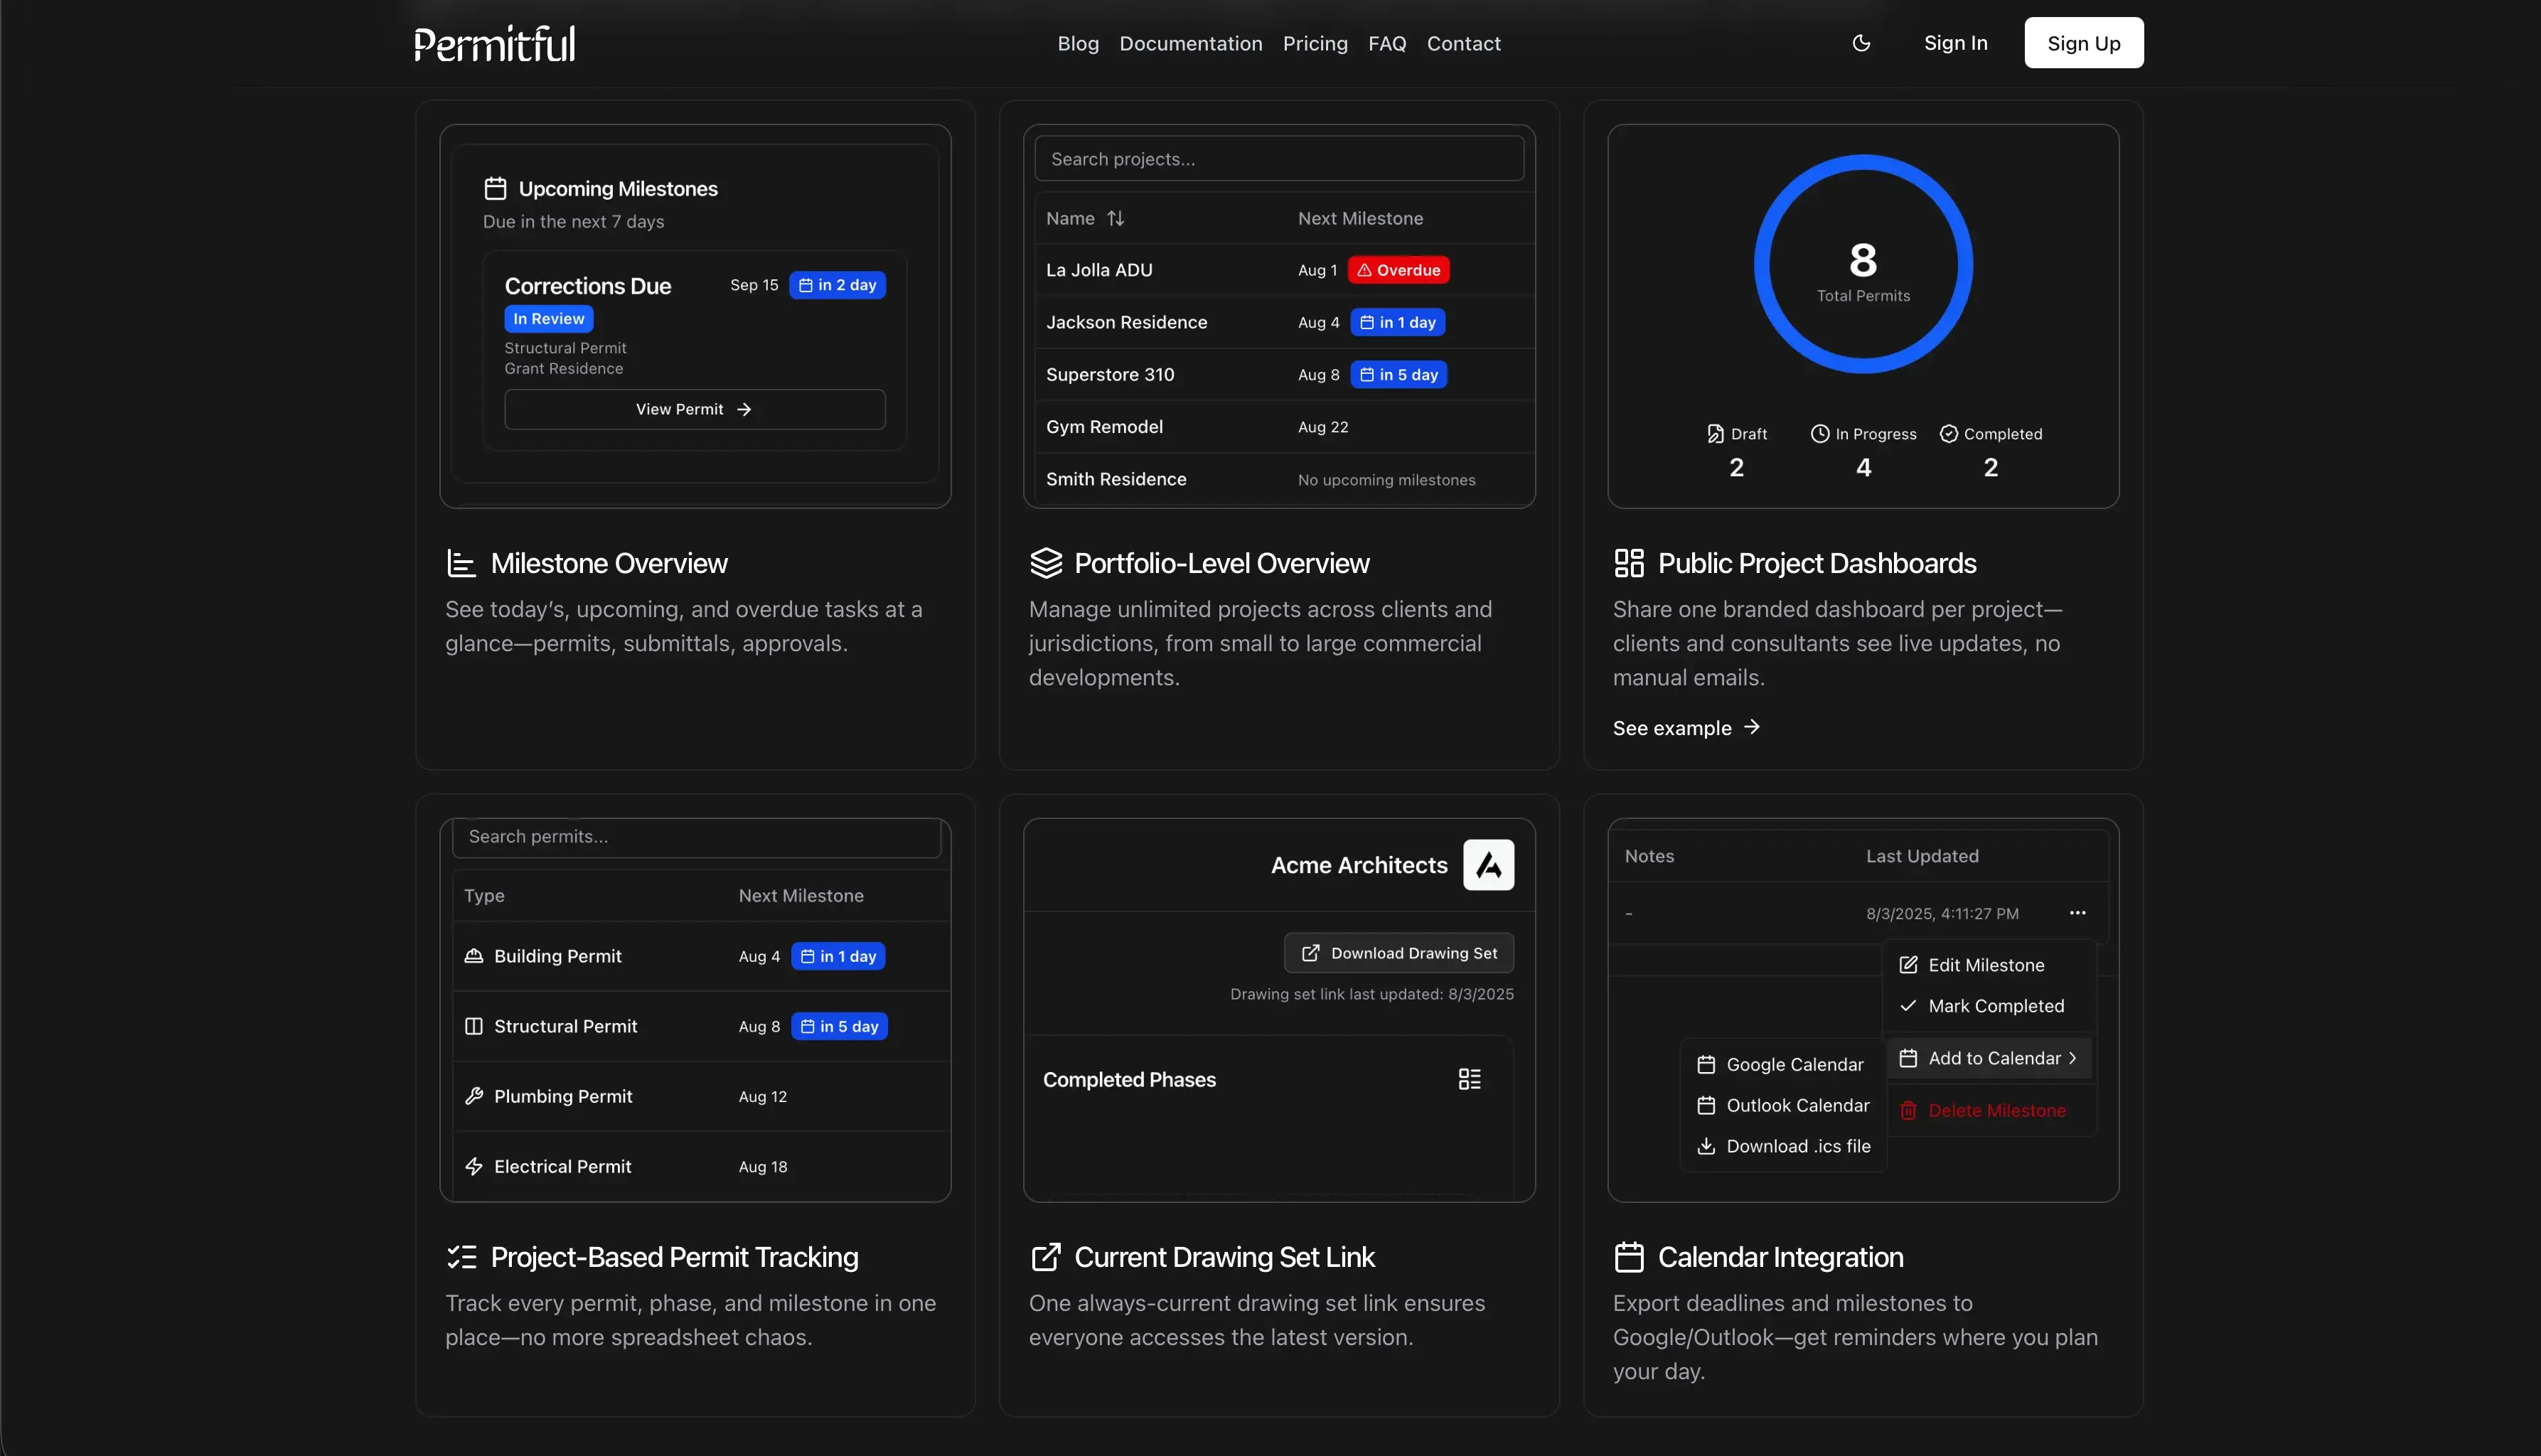Click the Search projects input field

click(x=1278, y=159)
